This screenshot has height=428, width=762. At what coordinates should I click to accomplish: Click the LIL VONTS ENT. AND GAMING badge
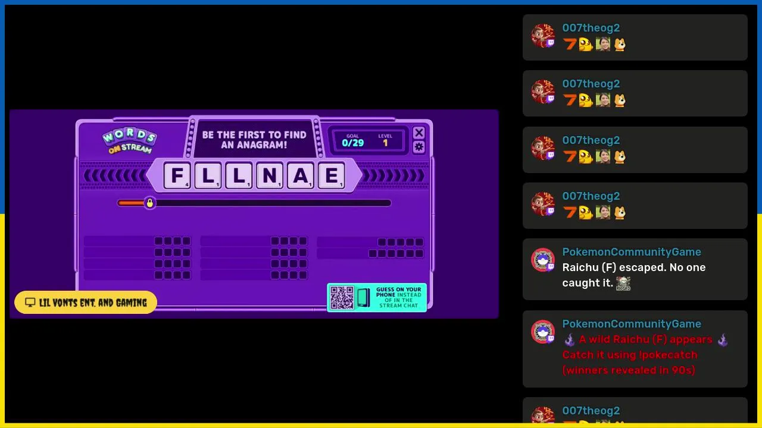[86, 303]
